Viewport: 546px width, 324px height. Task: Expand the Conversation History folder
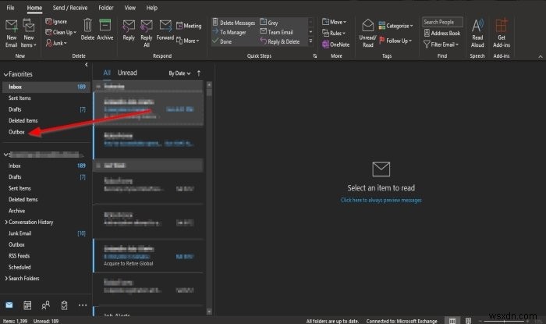[6, 222]
